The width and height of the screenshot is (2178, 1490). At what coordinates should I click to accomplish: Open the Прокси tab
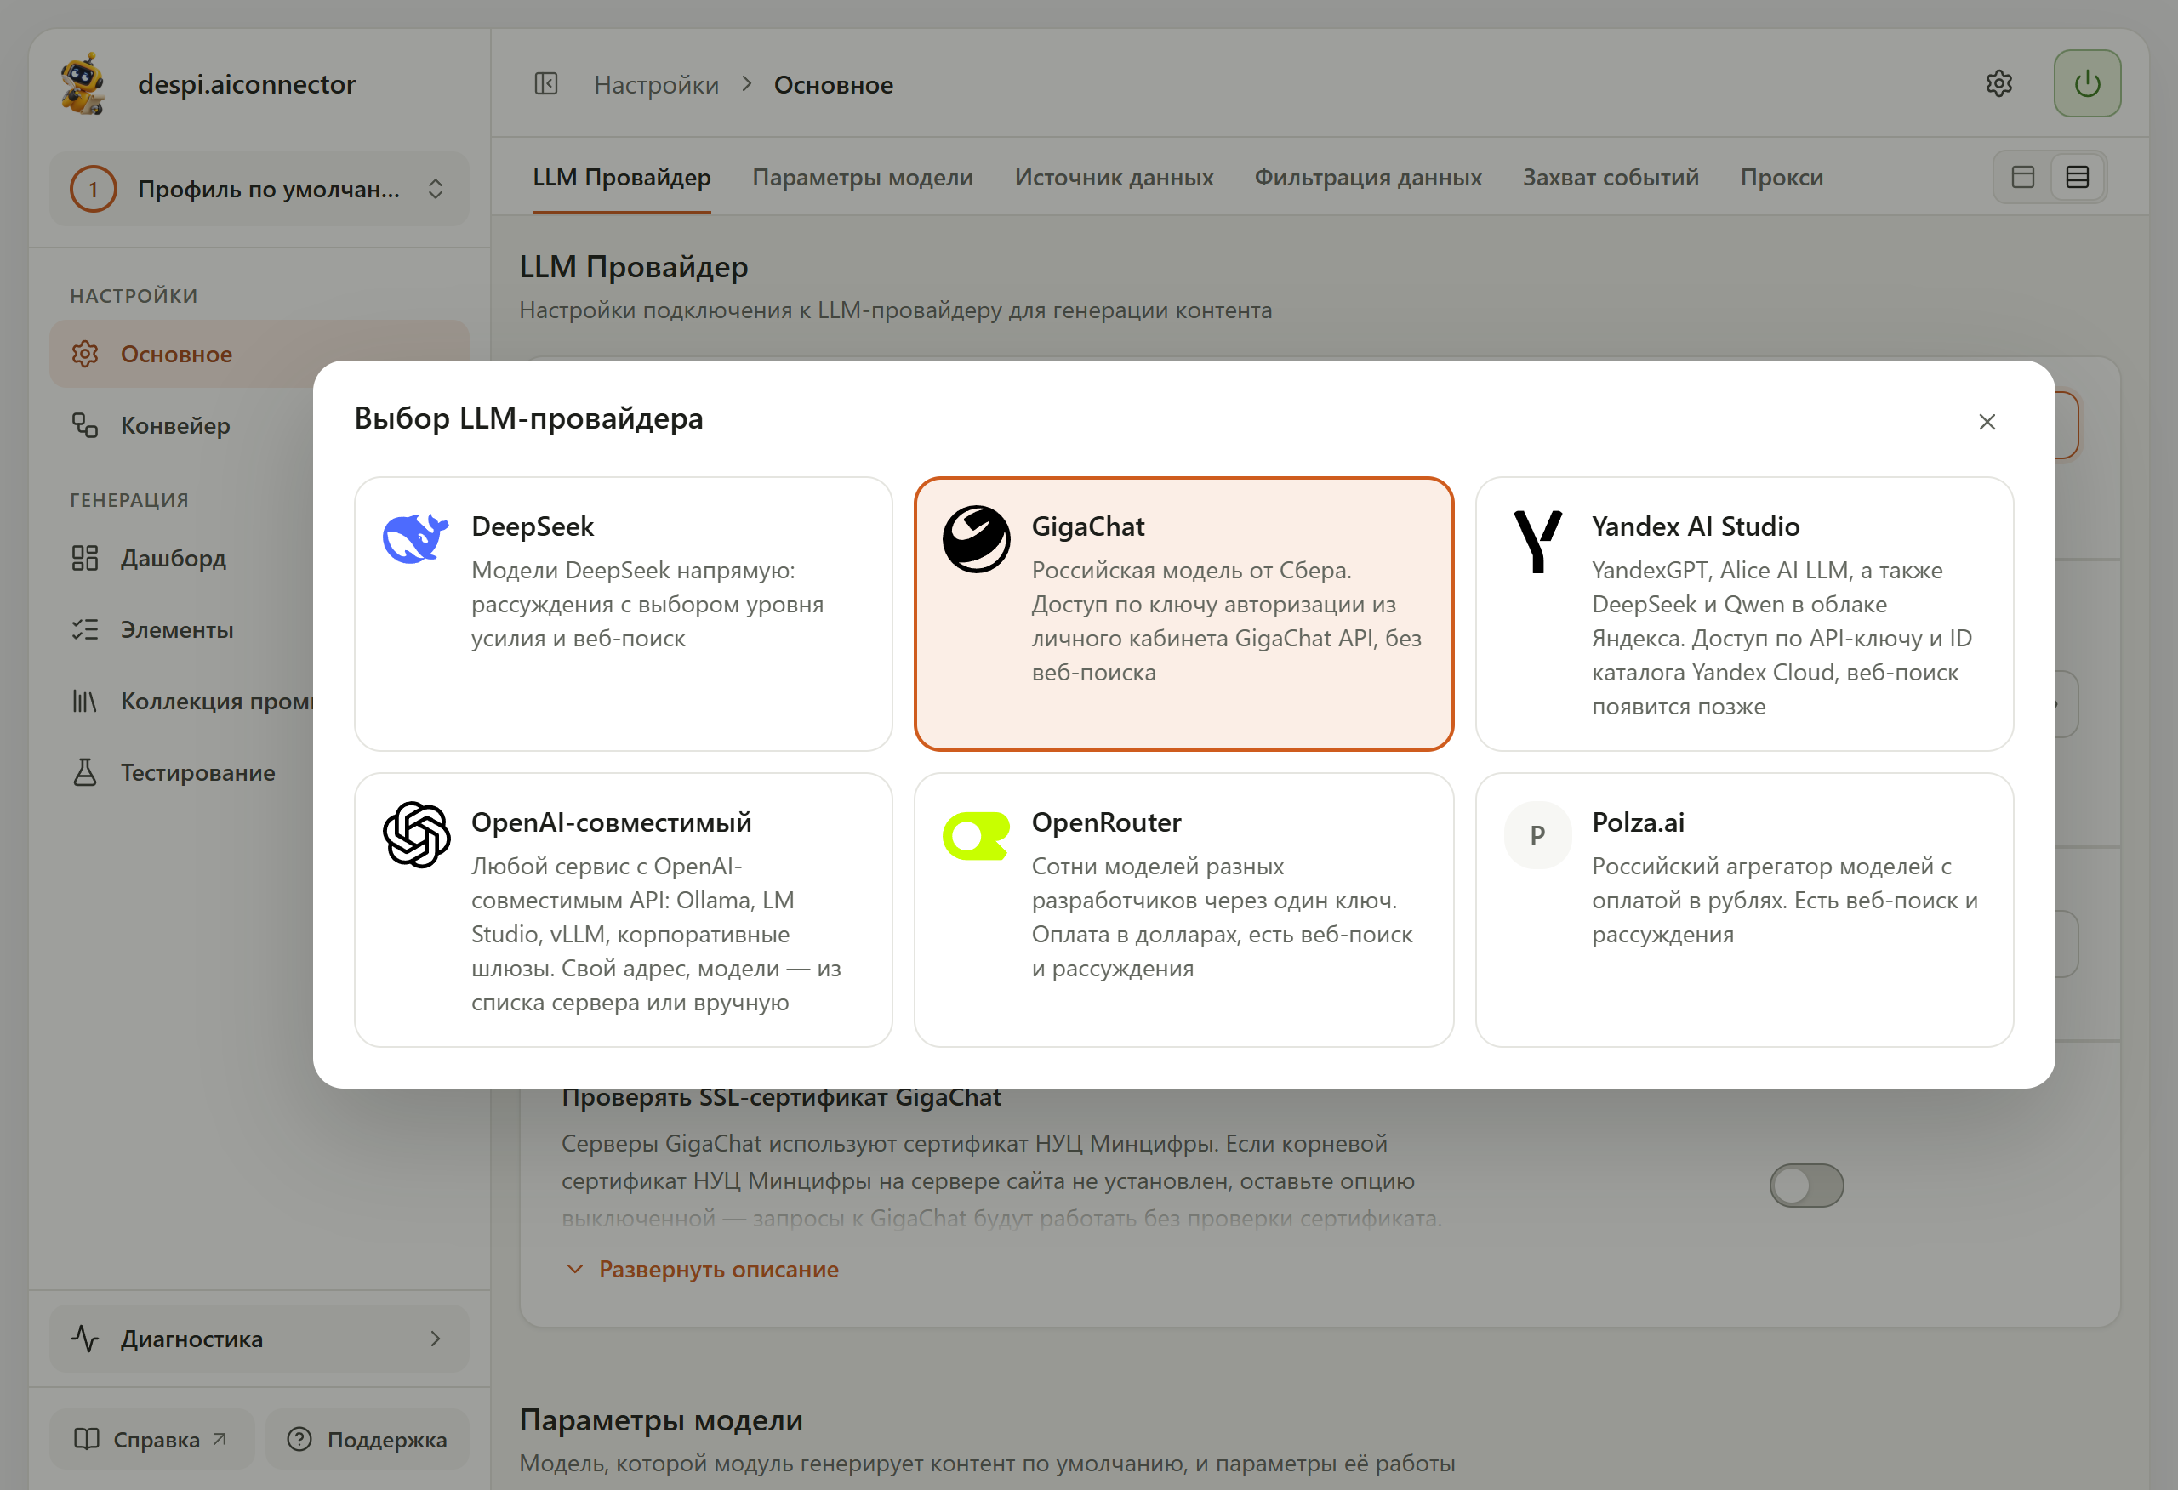click(1782, 177)
